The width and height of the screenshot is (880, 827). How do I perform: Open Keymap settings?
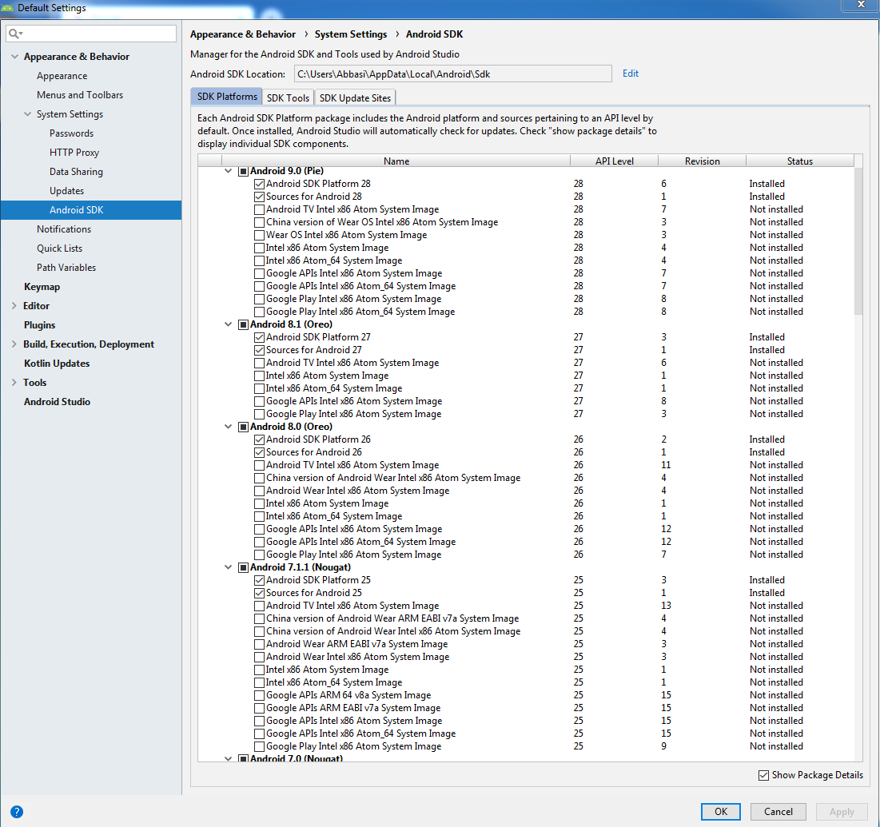(42, 287)
